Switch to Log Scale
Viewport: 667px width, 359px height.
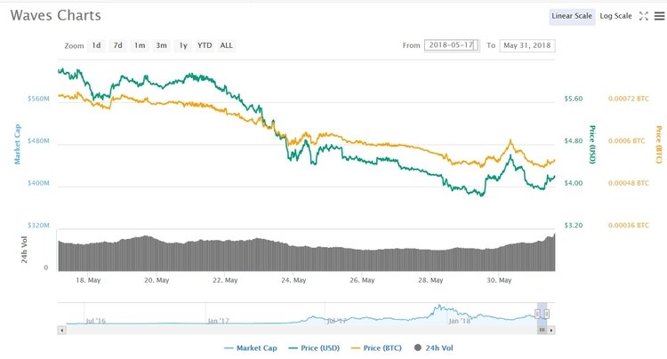tap(615, 16)
